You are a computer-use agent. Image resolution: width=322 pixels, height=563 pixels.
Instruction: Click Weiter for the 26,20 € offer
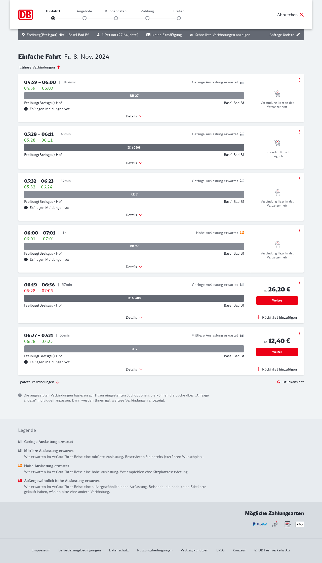click(x=277, y=301)
